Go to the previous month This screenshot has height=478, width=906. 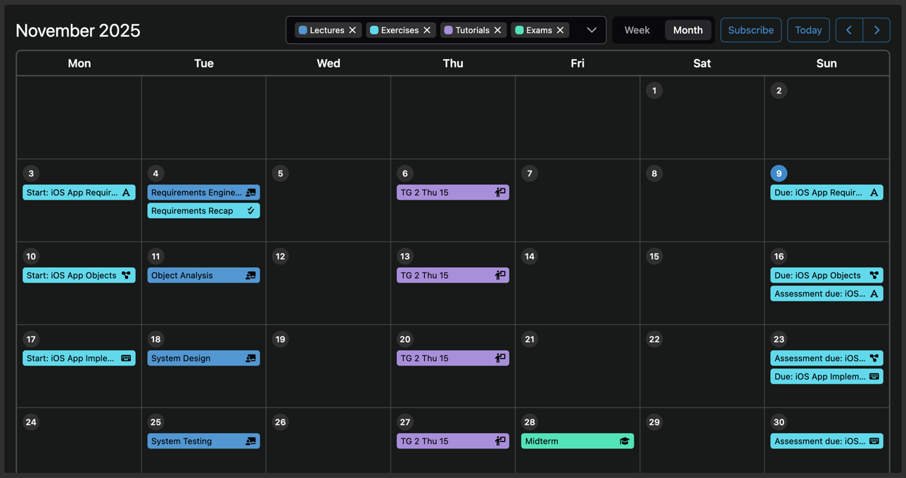tap(849, 30)
